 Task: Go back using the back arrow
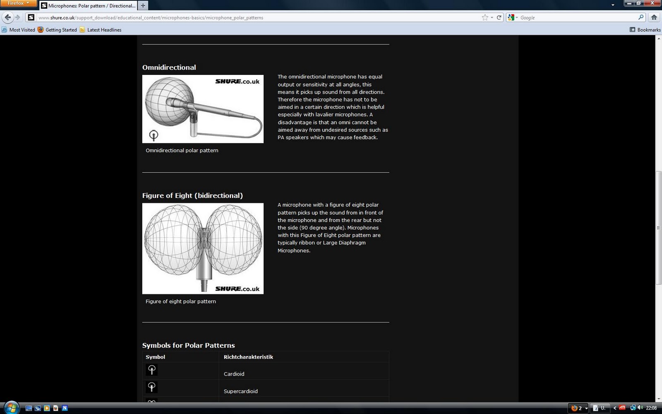click(x=7, y=17)
